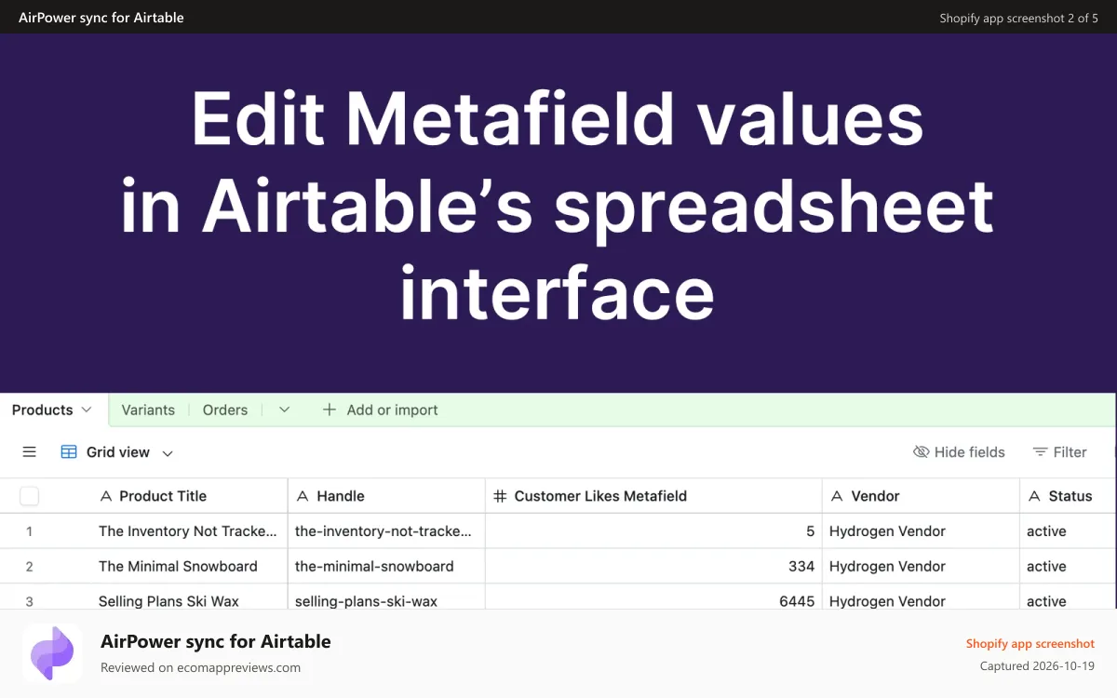Image resolution: width=1117 pixels, height=698 pixels.
Task: Select cell 'The Minimal Snowboard'
Action: (x=178, y=566)
